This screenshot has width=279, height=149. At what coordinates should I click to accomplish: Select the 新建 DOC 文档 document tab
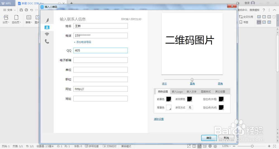pos(33,3)
